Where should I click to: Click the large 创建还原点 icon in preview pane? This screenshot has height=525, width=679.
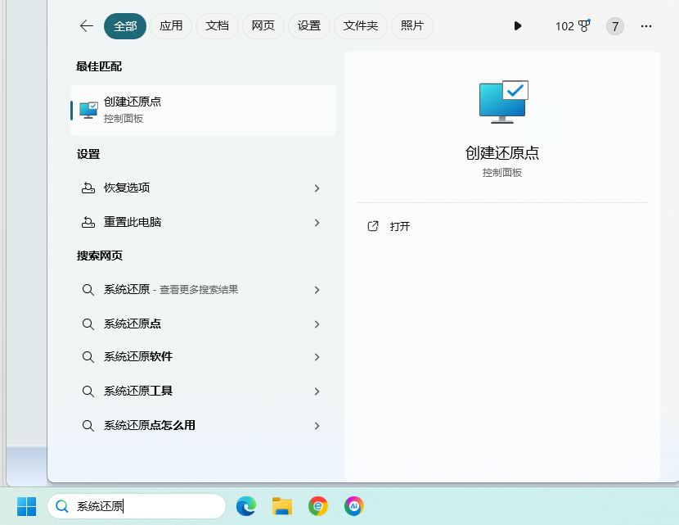click(503, 102)
